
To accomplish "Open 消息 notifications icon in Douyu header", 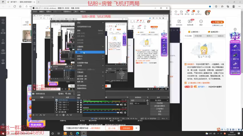I will (x=193, y=12).
